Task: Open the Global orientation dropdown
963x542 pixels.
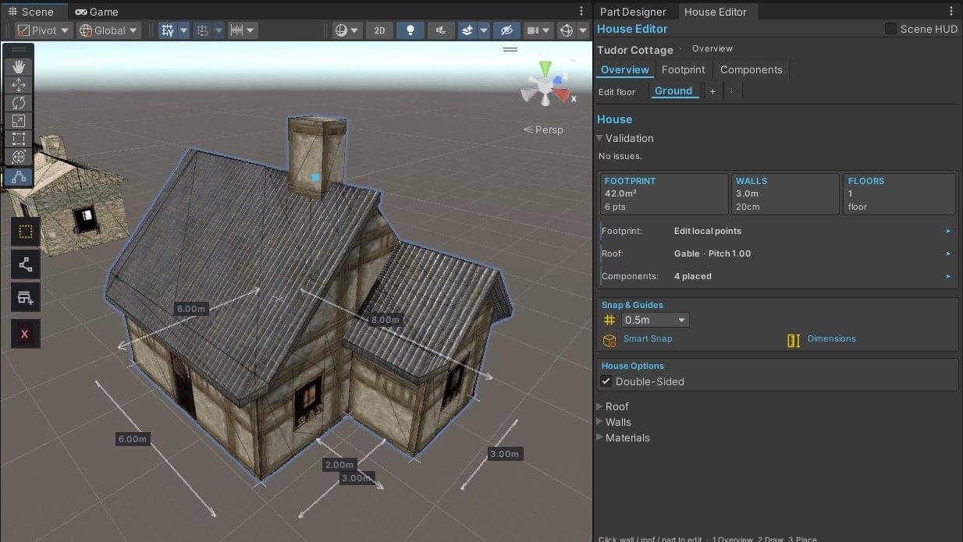Action: click(108, 30)
